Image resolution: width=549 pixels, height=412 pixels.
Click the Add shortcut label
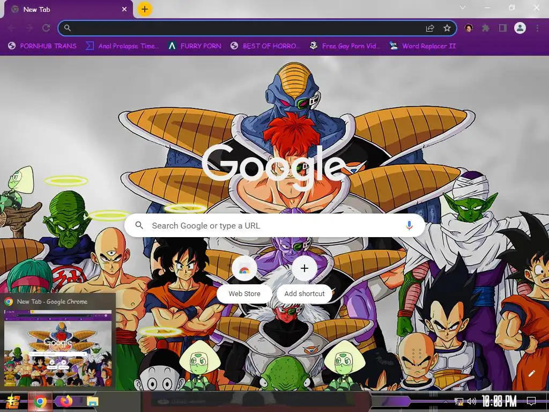(305, 293)
